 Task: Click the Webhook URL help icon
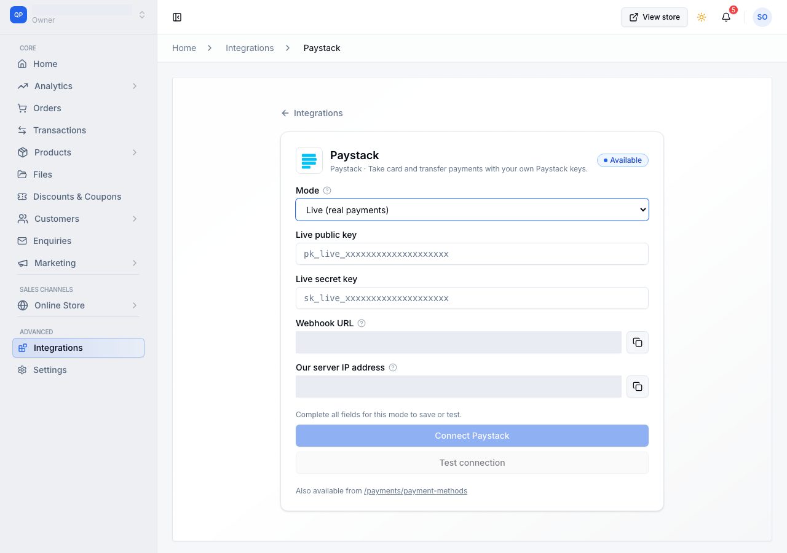click(x=362, y=323)
